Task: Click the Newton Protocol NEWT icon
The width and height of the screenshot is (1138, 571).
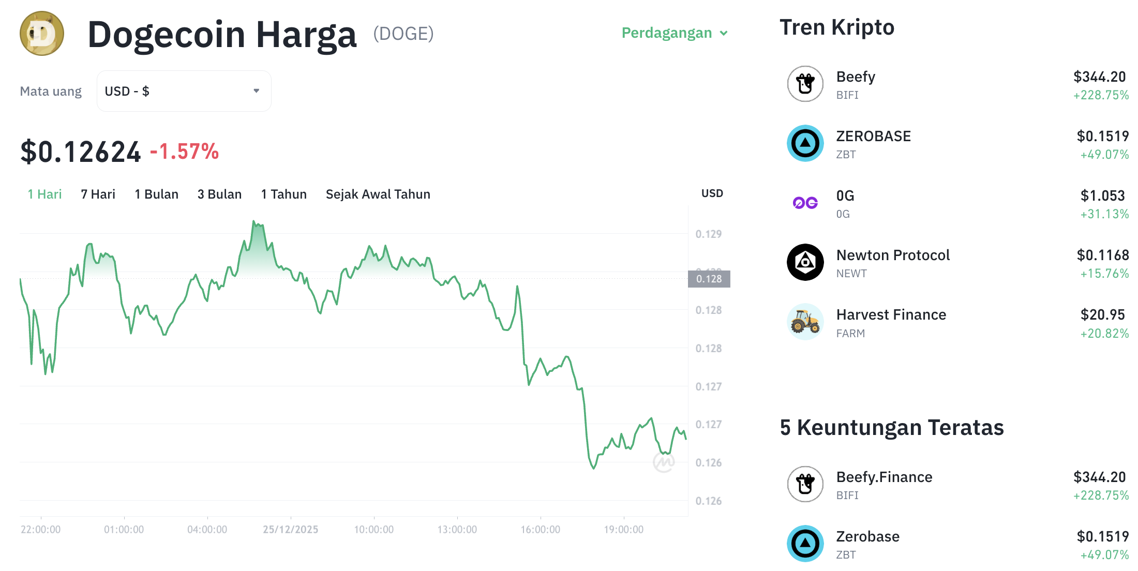Action: (x=805, y=262)
